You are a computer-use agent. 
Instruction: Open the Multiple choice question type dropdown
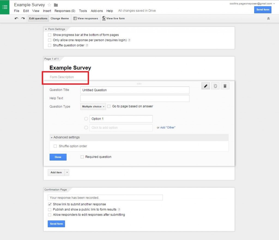pos(93,106)
